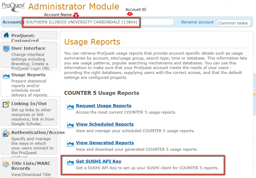Viewport: 256px width, 178px height.
Task: Click the Administrator Module title text
Action: click(74, 6)
